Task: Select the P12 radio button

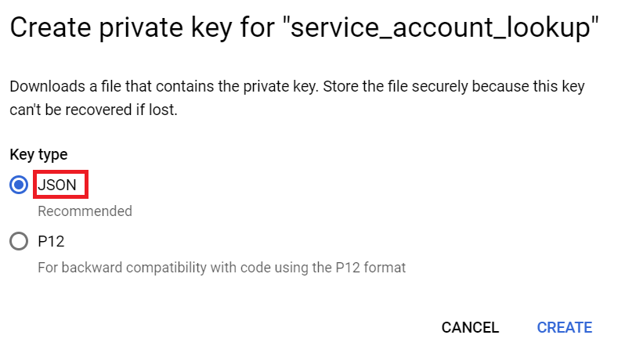Action: tap(19, 242)
